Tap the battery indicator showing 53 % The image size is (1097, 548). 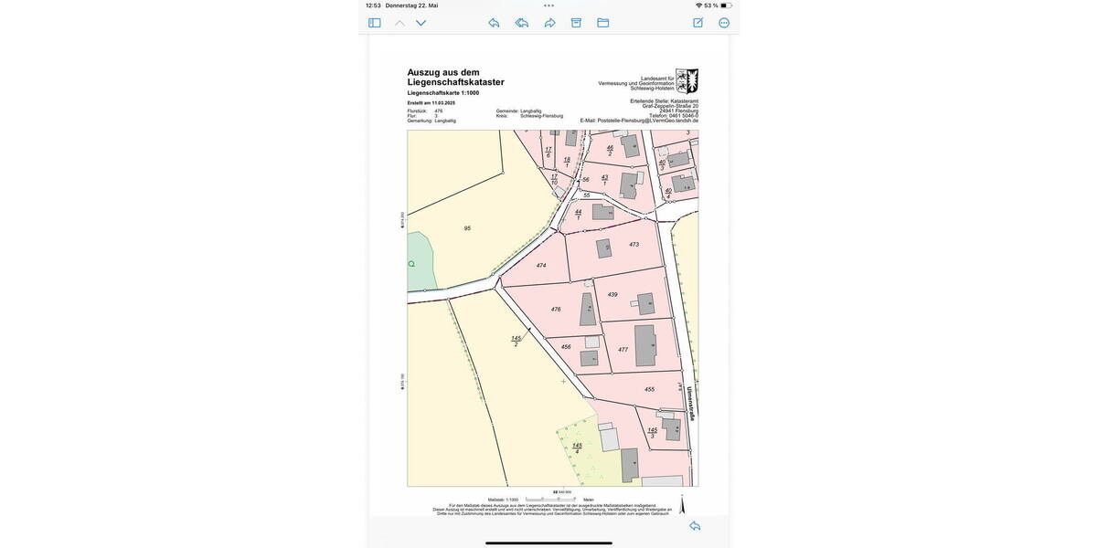(716, 5)
